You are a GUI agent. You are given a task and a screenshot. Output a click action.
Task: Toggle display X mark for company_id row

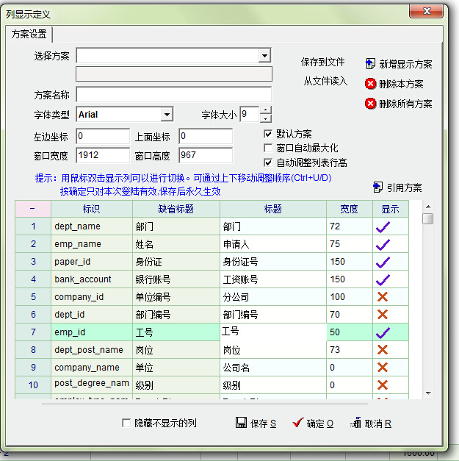click(x=383, y=297)
